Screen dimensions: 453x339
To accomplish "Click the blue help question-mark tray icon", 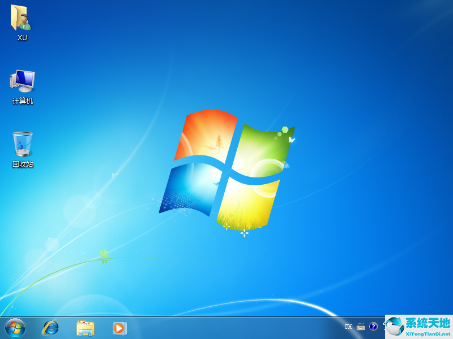I will tap(373, 327).
